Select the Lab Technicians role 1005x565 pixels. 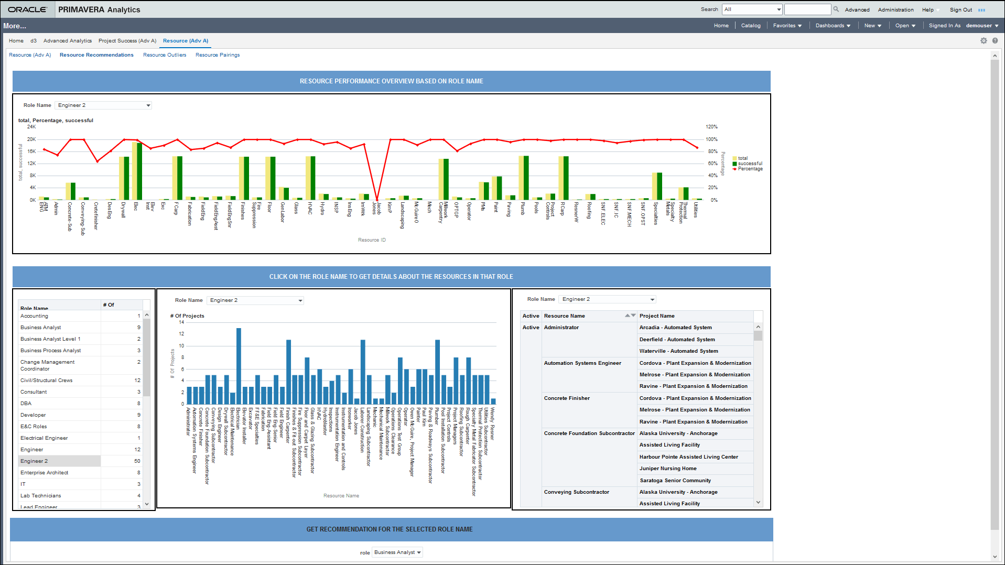pos(80,496)
